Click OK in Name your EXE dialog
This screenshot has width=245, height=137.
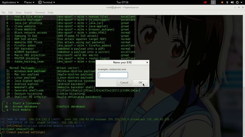140,83
